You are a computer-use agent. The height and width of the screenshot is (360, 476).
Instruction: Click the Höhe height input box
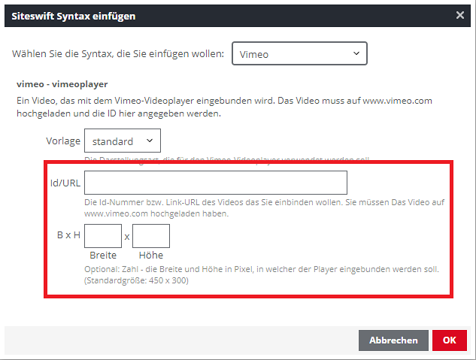(151, 236)
